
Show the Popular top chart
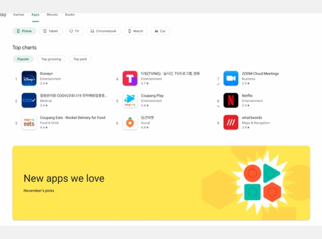(23, 59)
